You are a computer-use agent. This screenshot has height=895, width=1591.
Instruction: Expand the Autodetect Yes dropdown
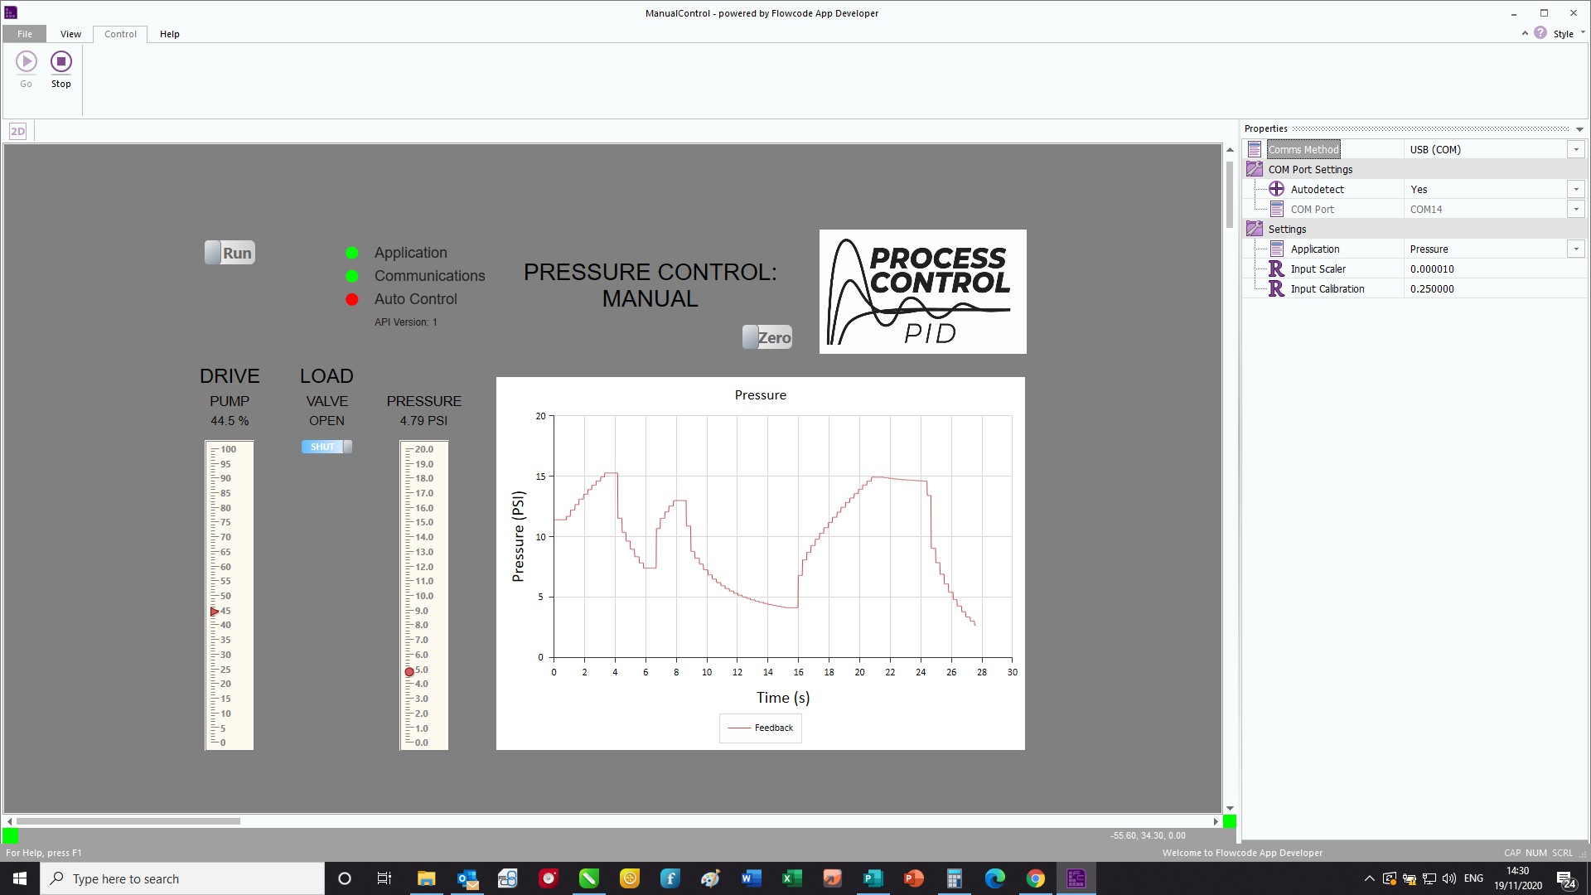(1575, 189)
